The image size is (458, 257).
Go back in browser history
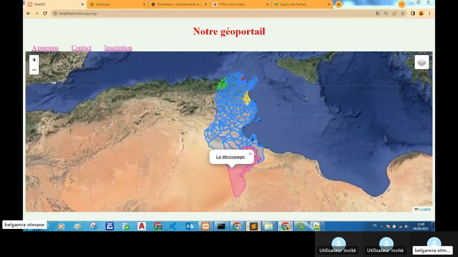29,13
